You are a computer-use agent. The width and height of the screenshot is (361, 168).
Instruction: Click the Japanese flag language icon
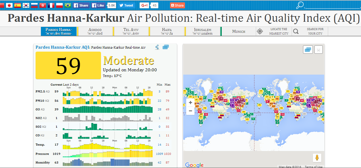(9, 5)
